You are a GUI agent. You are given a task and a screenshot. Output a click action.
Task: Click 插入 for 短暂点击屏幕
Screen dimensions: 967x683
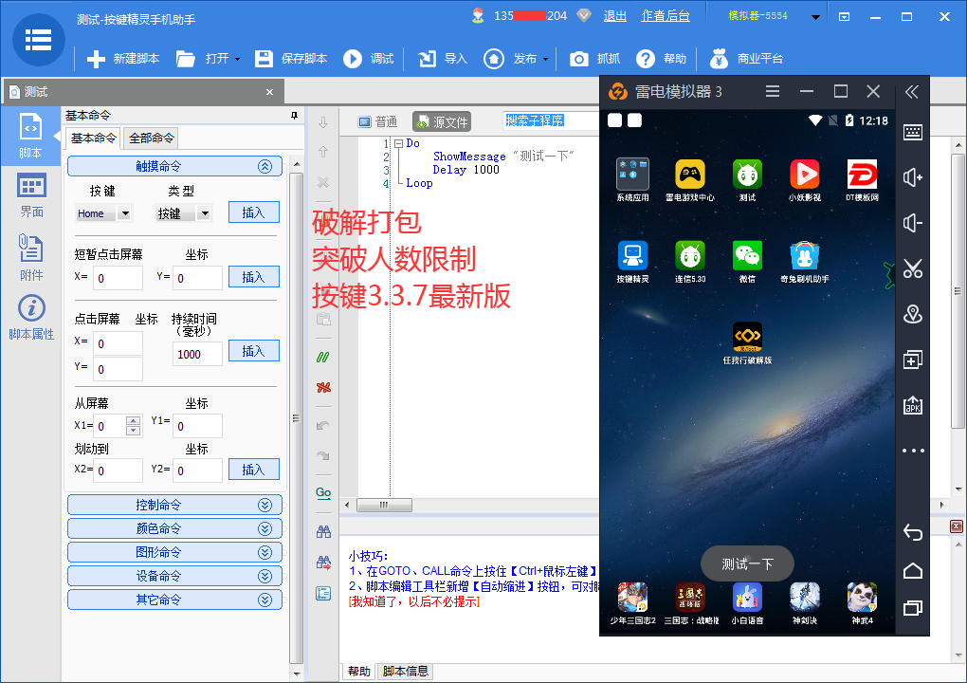(253, 276)
